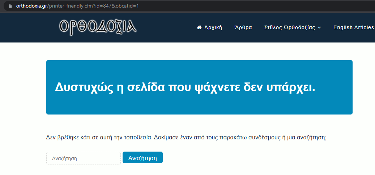Viewport: 375px width, 175px height.
Task: Click the padlock icon in address bar
Action: [10, 6]
